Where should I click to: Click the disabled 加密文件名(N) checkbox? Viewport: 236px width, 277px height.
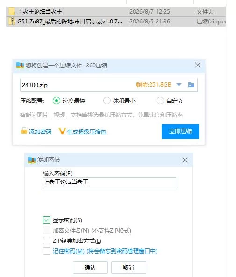(x=47, y=230)
